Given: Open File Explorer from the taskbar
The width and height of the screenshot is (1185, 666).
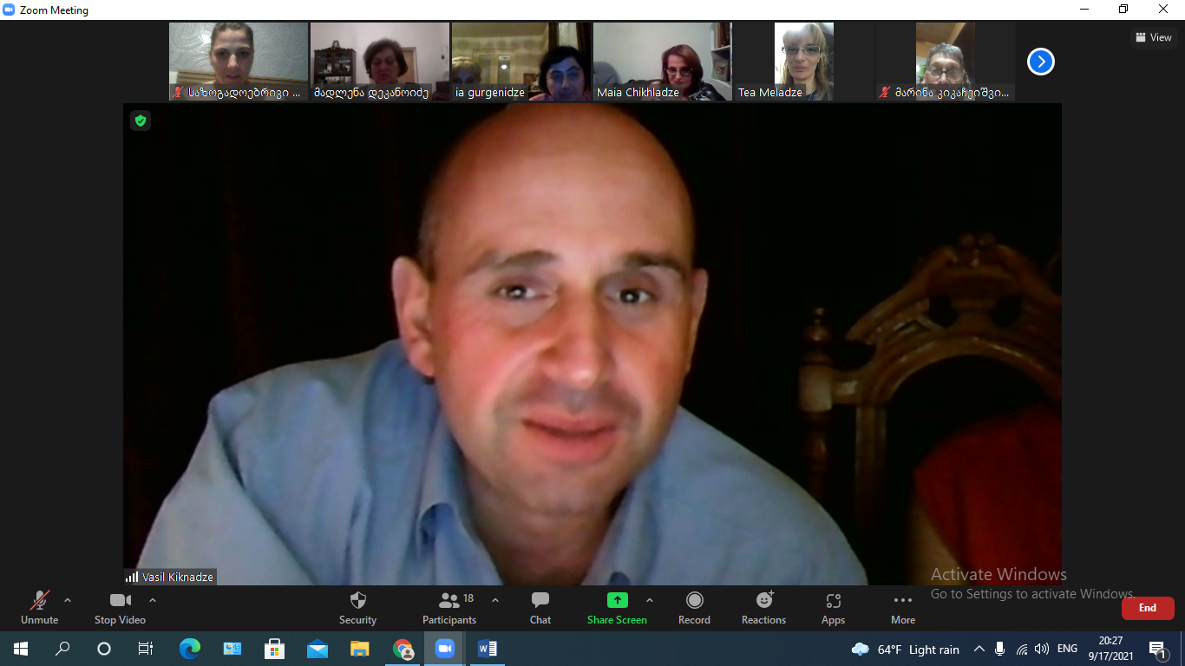Looking at the screenshot, I should tap(360, 649).
